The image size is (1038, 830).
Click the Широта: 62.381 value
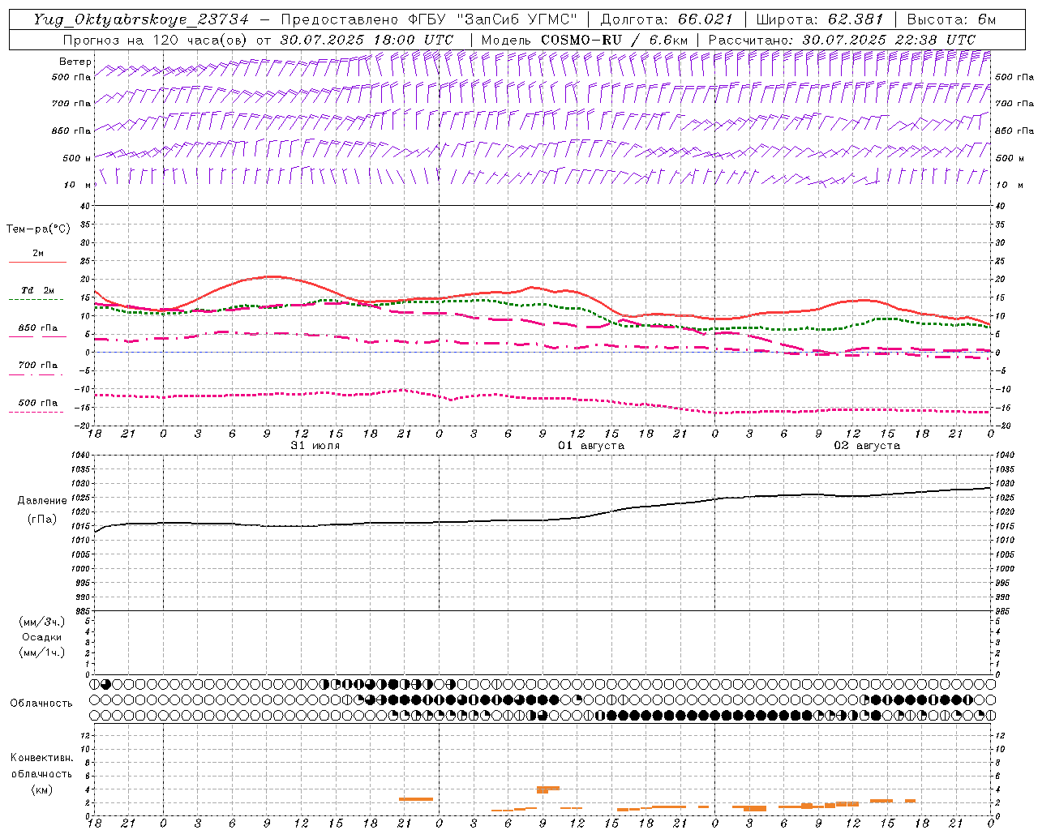click(x=819, y=19)
